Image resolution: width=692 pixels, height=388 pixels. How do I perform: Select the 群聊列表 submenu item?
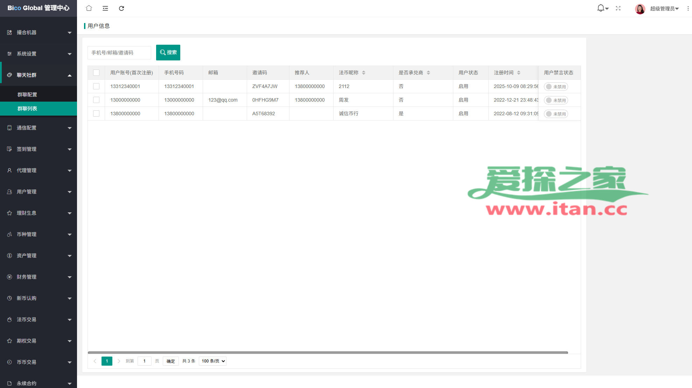[27, 109]
